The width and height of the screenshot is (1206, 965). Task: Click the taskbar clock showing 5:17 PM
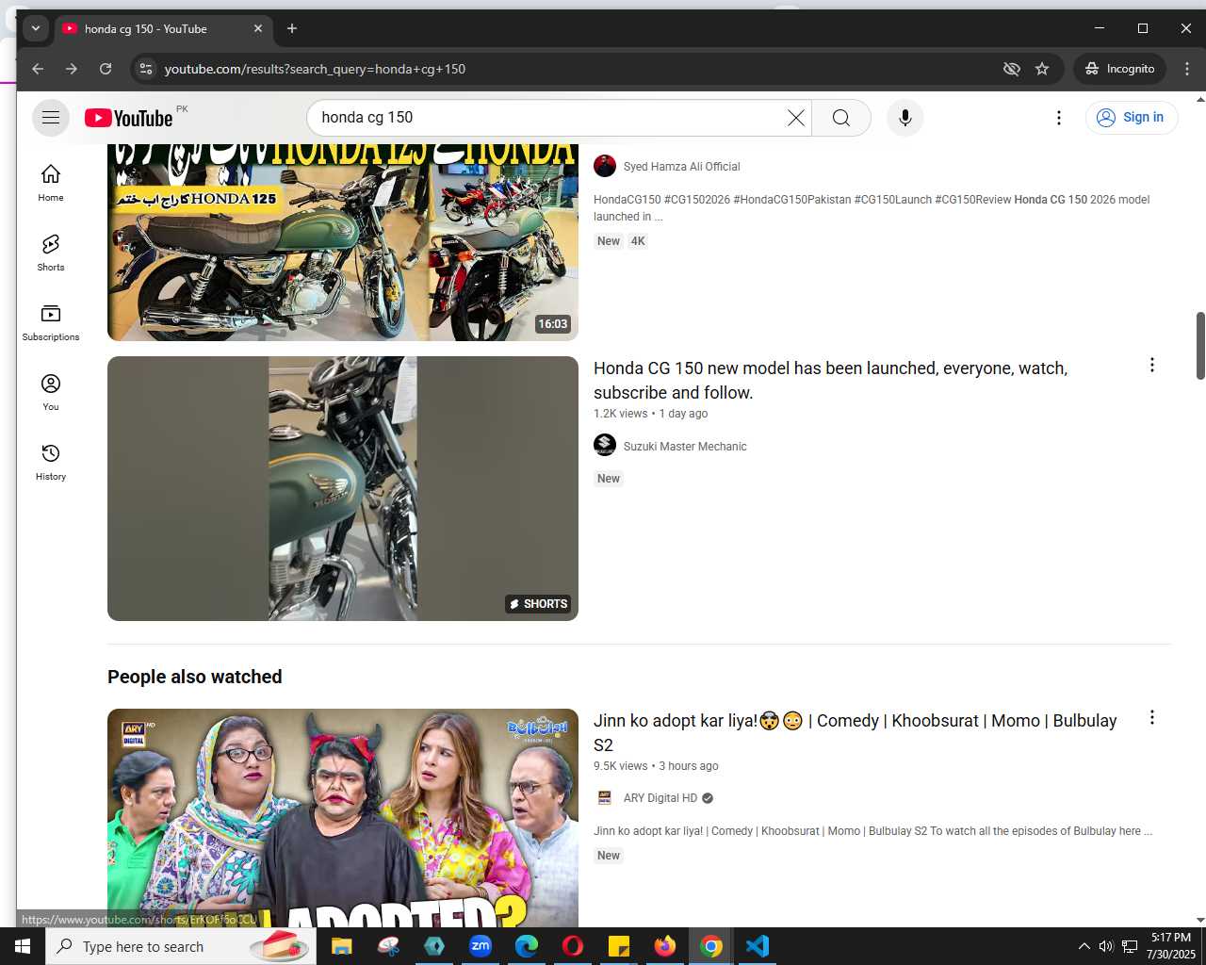point(1171,946)
